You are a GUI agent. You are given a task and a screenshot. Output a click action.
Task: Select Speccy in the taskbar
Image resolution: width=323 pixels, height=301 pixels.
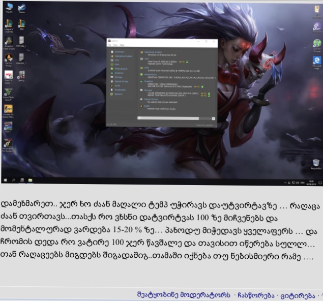(x=22, y=180)
